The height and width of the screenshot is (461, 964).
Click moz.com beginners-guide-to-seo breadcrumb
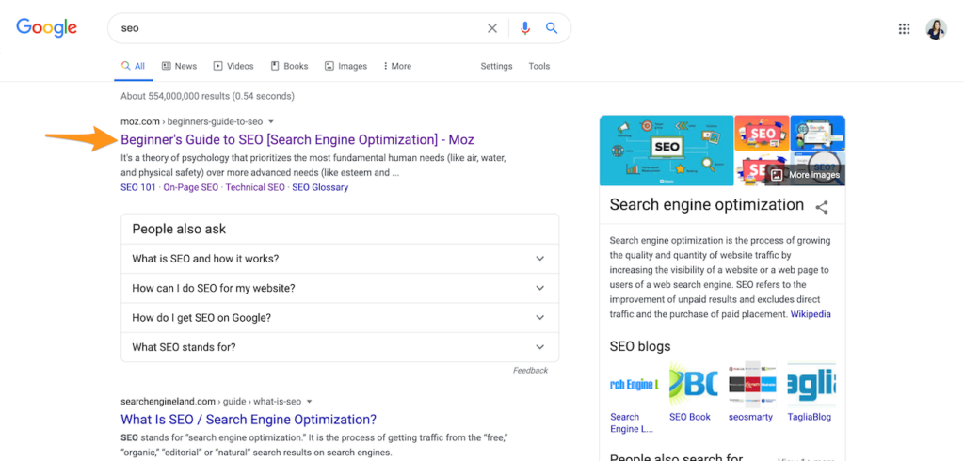click(x=192, y=121)
